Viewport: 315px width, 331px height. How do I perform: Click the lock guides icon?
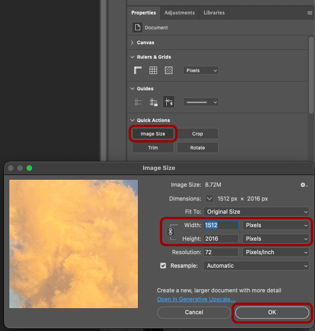153,102
